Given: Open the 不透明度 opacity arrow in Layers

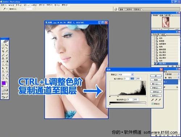Looking at the screenshot, I should 178,74.
